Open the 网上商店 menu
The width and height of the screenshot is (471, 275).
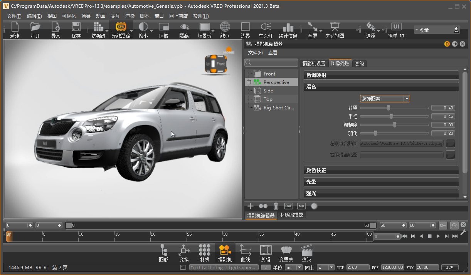click(178, 16)
